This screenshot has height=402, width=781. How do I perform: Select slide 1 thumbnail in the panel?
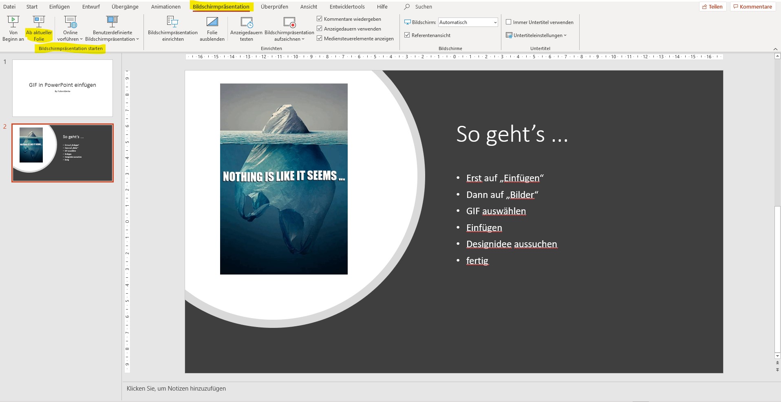[62, 88]
